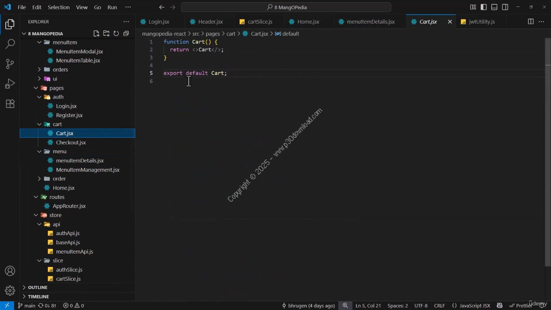Expand the OUTLINE section
The image size is (551, 310).
pyautogui.click(x=37, y=287)
